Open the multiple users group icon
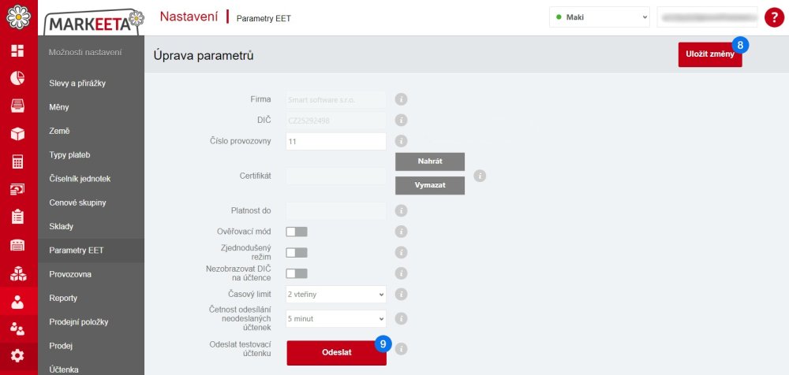Viewport: 789px width, 375px height. tap(17, 329)
